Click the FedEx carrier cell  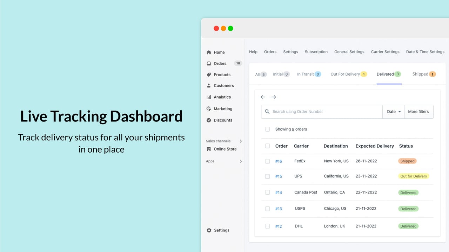300,161
